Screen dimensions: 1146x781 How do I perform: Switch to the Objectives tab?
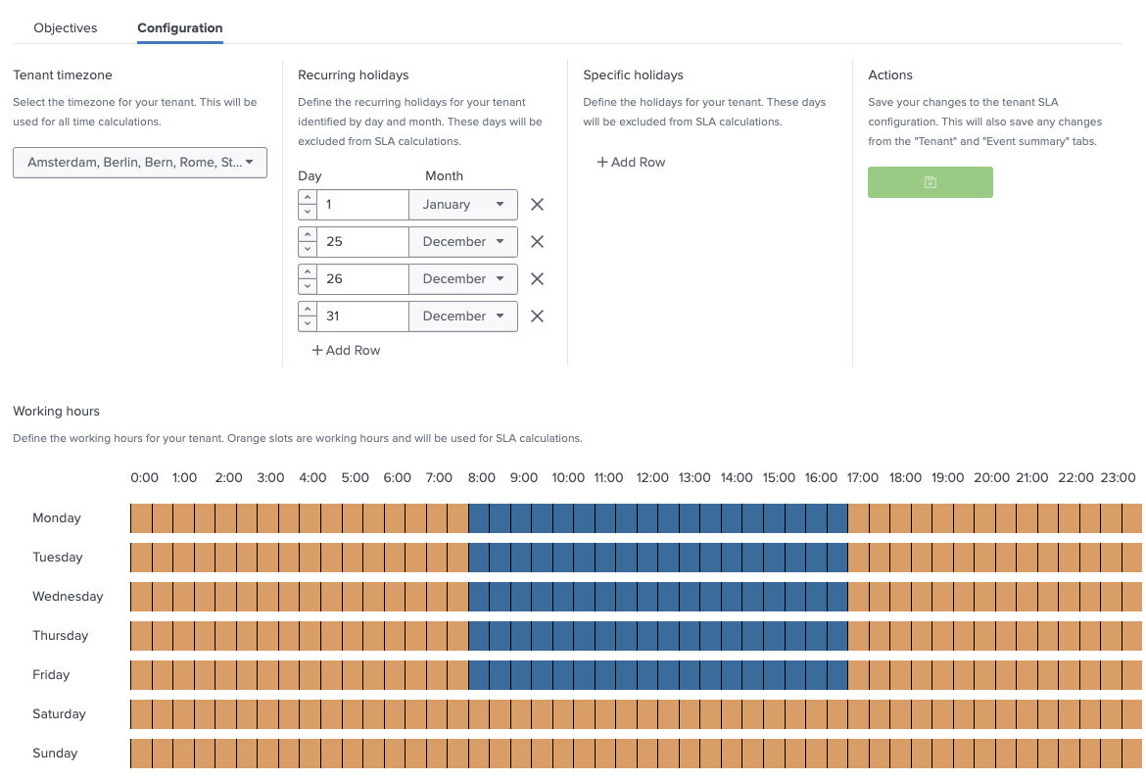[x=65, y=27]
